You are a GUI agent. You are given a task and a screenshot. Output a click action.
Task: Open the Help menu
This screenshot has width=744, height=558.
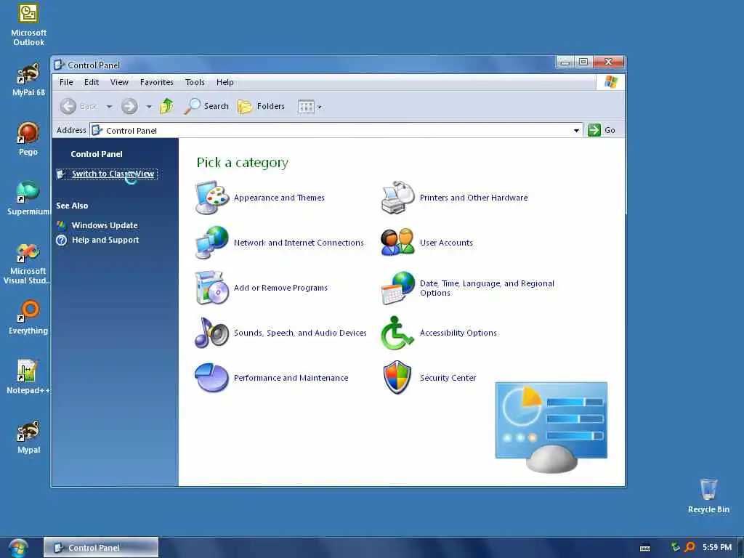pos(225,82)
